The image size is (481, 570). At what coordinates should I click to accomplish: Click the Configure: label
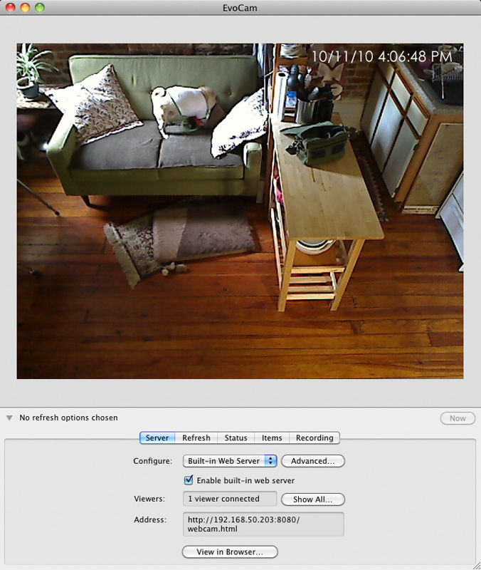click(x=153, y=461)
